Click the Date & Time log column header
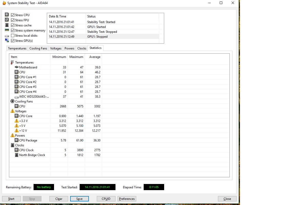Viewport: 295px width, 205px height. pos(66,16)
